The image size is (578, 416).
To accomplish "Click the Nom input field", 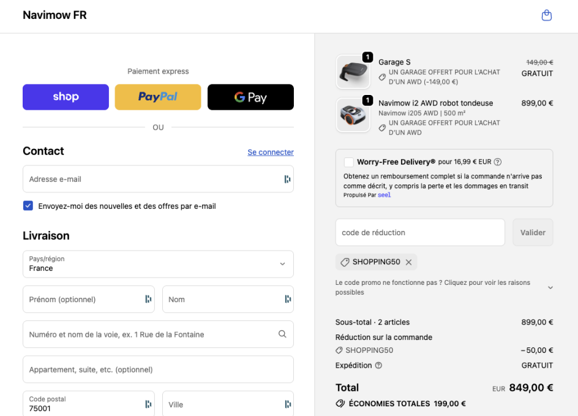I will tap(228, 299).
